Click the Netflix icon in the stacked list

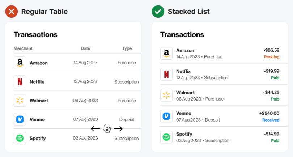coord(166,75)
